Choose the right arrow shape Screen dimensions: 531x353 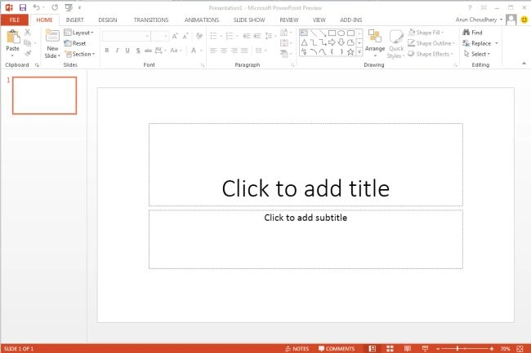[x=332, y=42]
